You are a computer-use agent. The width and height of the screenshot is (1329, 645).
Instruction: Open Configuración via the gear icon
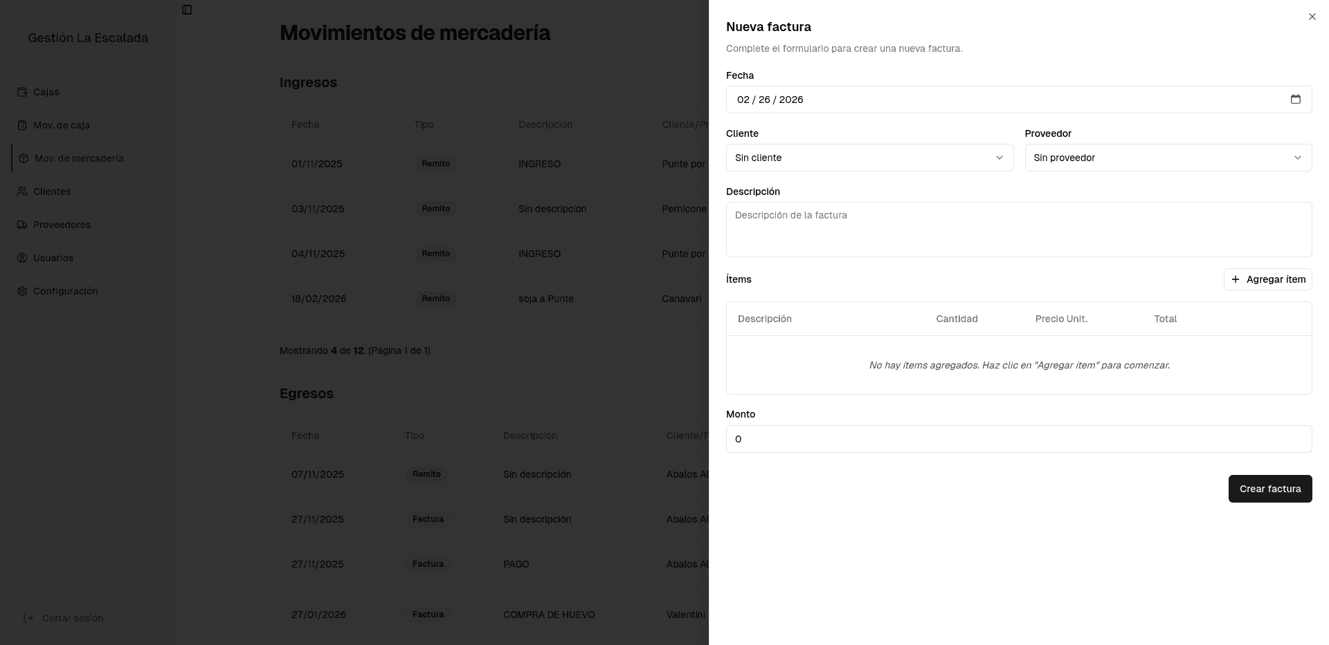pyautogui.click(x=21, y=291)
